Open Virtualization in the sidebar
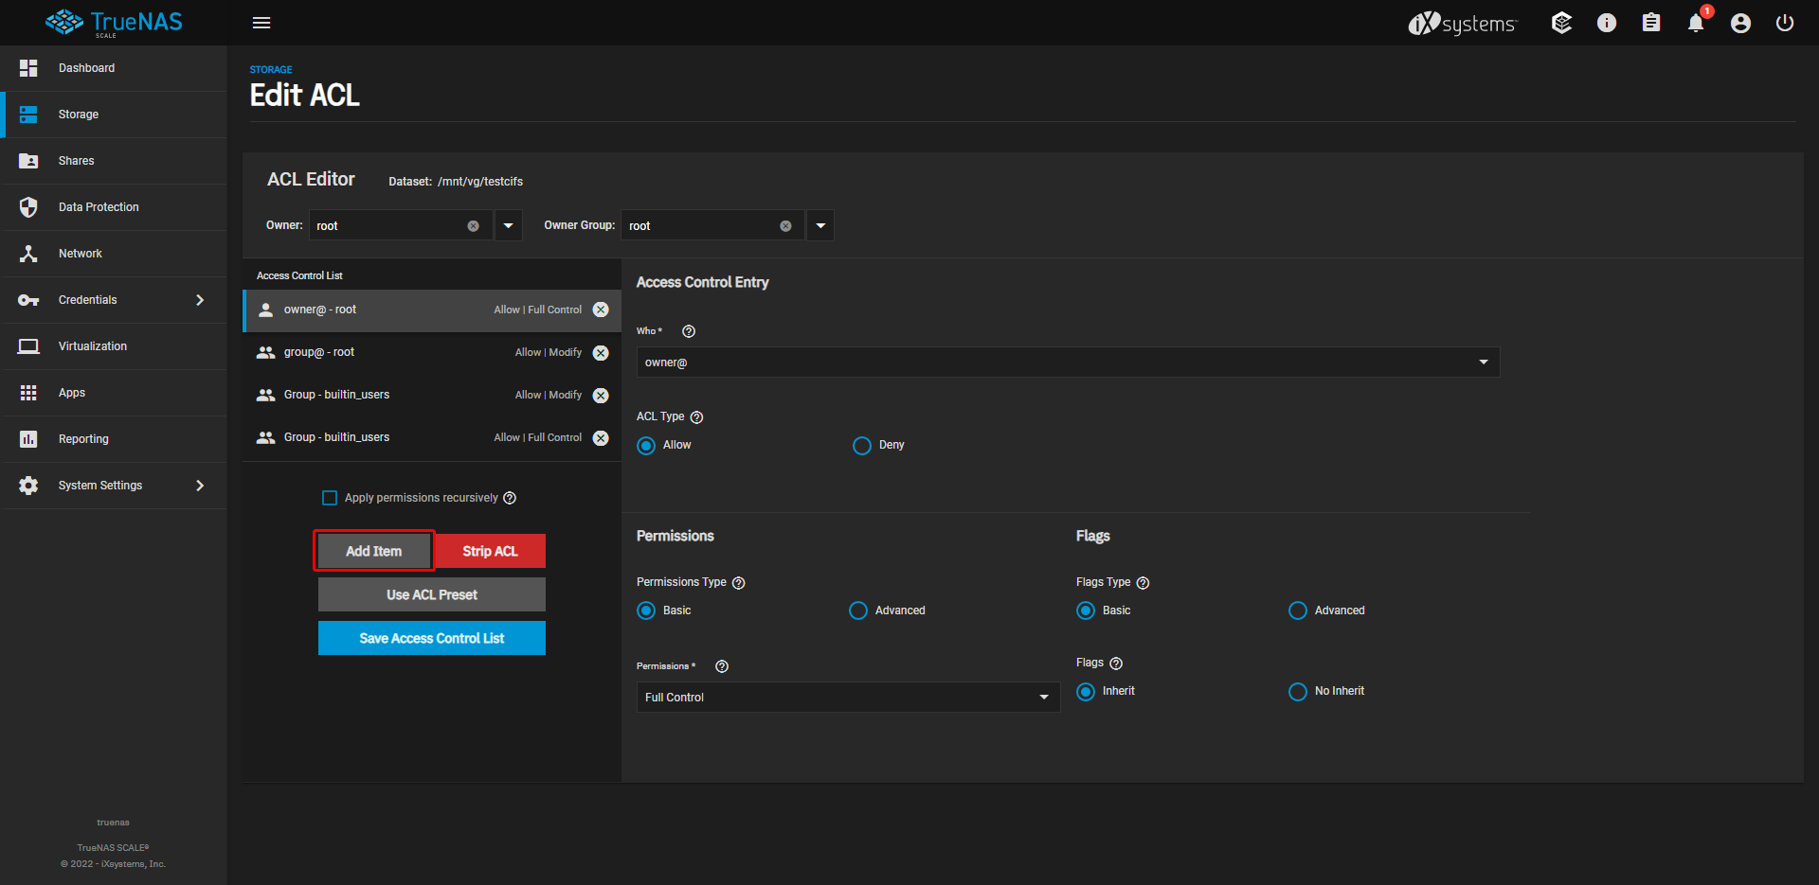The height and width of the screenshot is (885, 1819). point(114,346)
